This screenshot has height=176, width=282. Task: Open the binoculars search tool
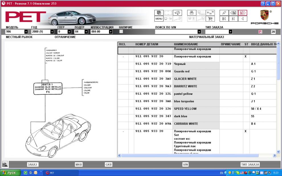pos(177,13)
